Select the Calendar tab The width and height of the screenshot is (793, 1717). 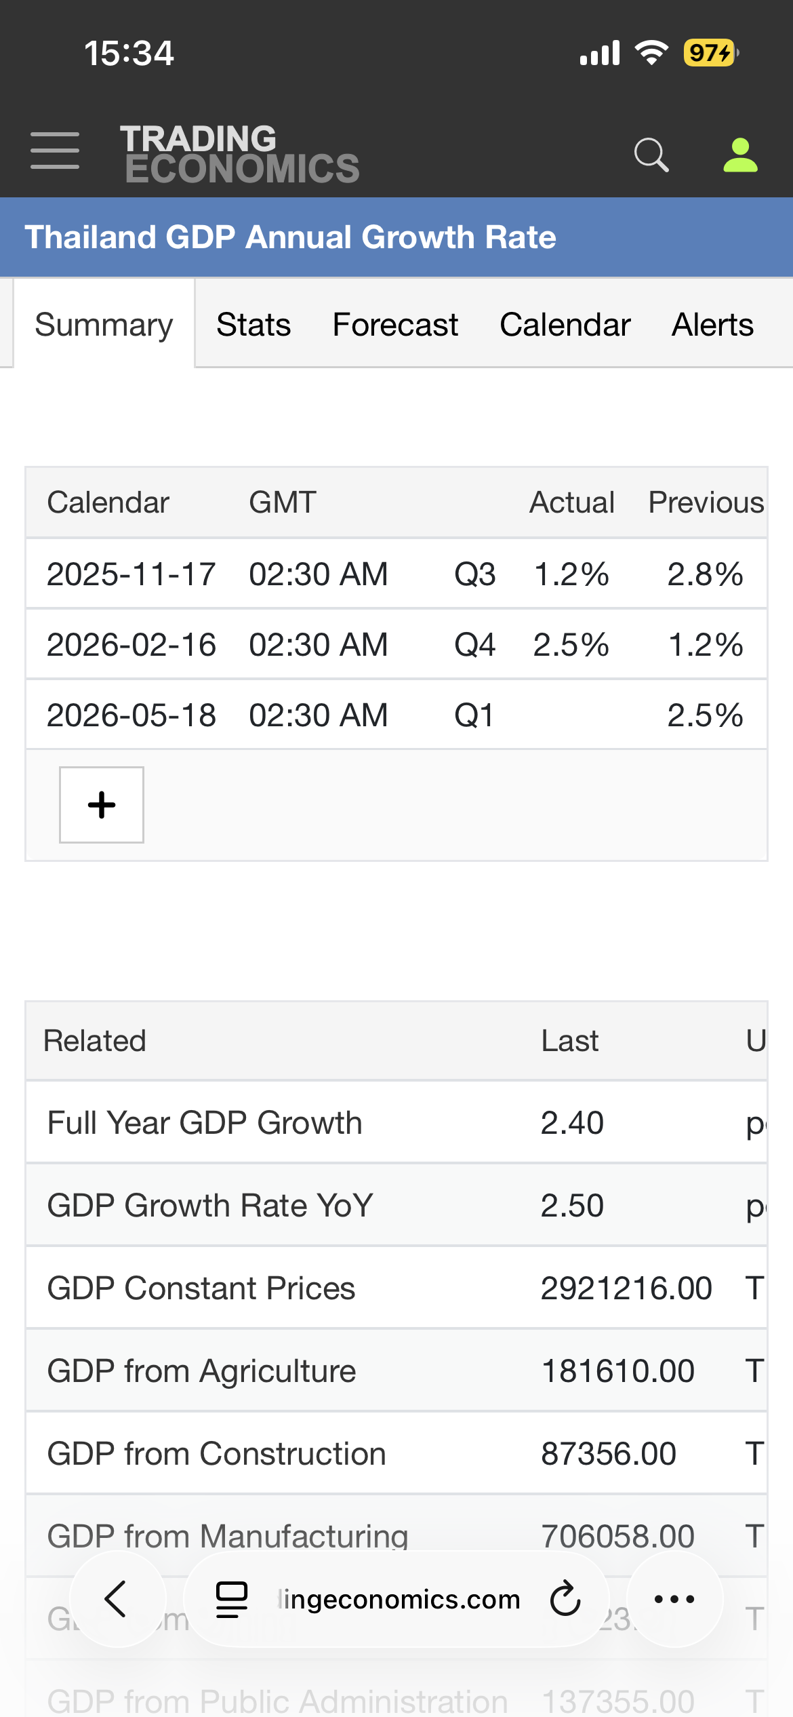[565, 325]
